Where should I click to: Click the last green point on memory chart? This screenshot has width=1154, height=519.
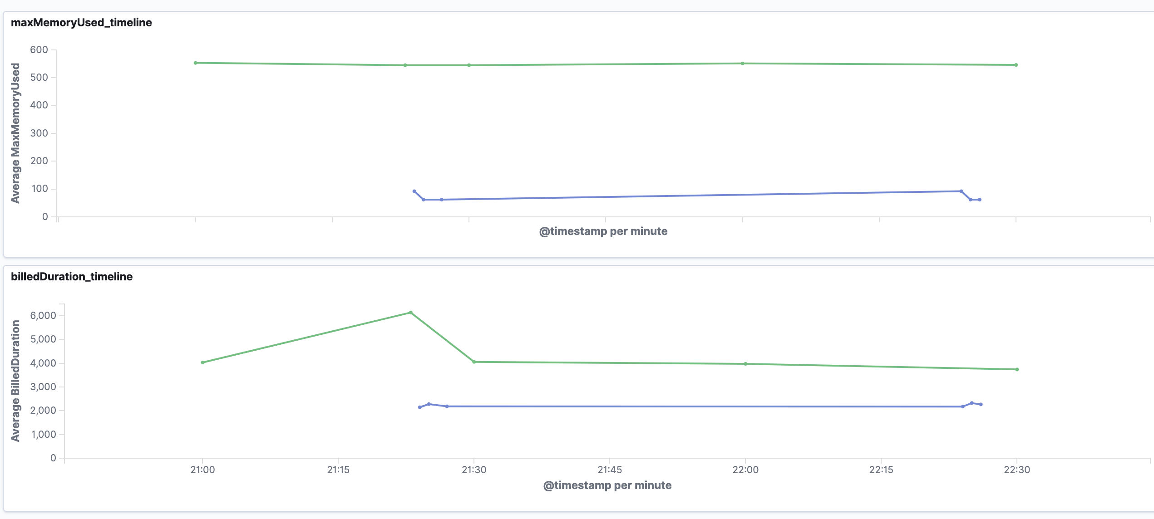(1016, 65)
